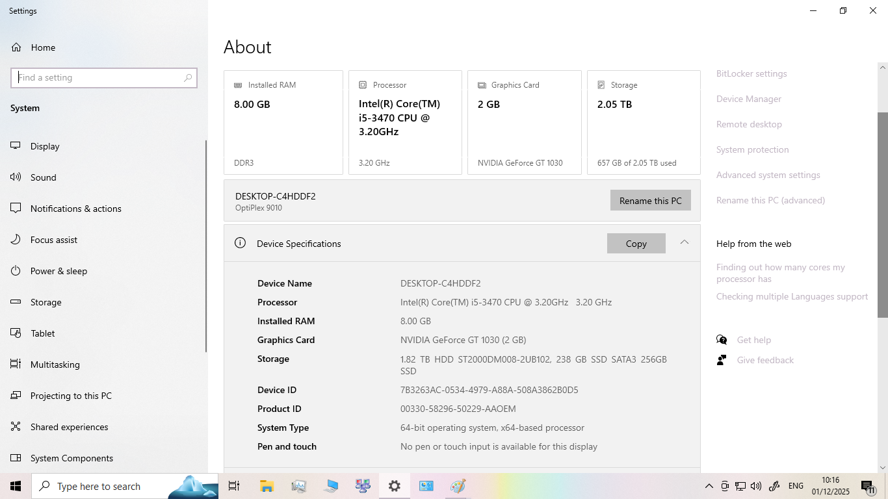Open Power & sleep settings
888x499 pixels.
(59, 271)
